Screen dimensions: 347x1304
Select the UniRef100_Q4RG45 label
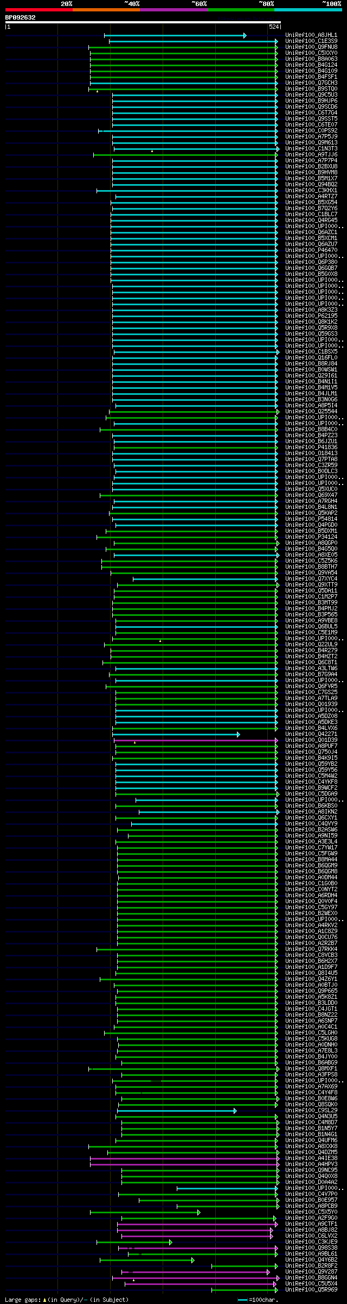[x=311, y=221]
